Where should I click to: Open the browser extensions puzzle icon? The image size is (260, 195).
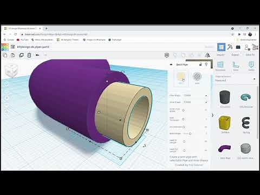239,34
